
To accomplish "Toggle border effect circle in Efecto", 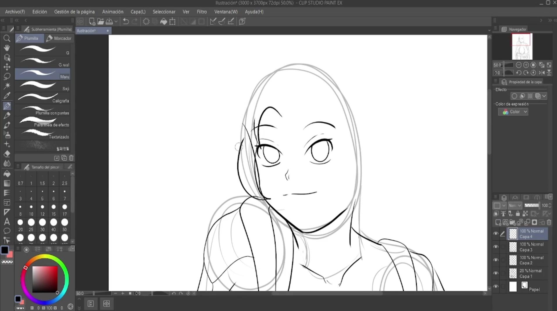I will click(x=514, y=96).
